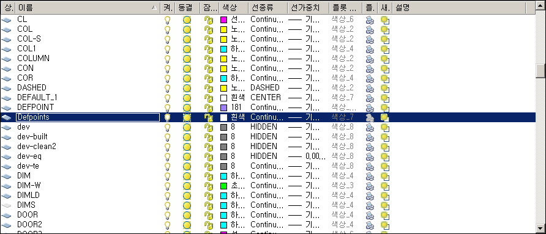Toggle new viewport freeze icon for layer COL

tap(385, 29)
